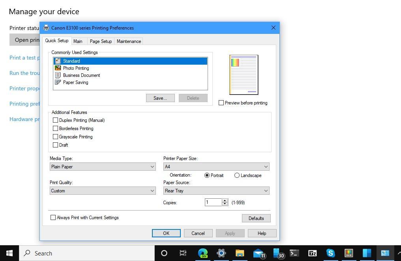Check the Draft option
Image resolution: width=401 pixels, height=261 pixels.
pyautogui.click(x=56, y=145)
